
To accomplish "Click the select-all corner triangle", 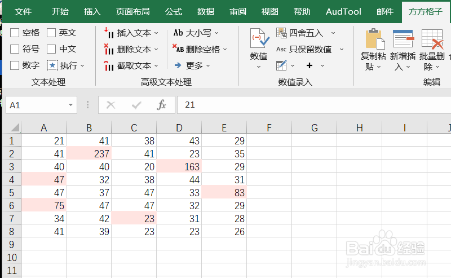I will [x=15, y=127].
